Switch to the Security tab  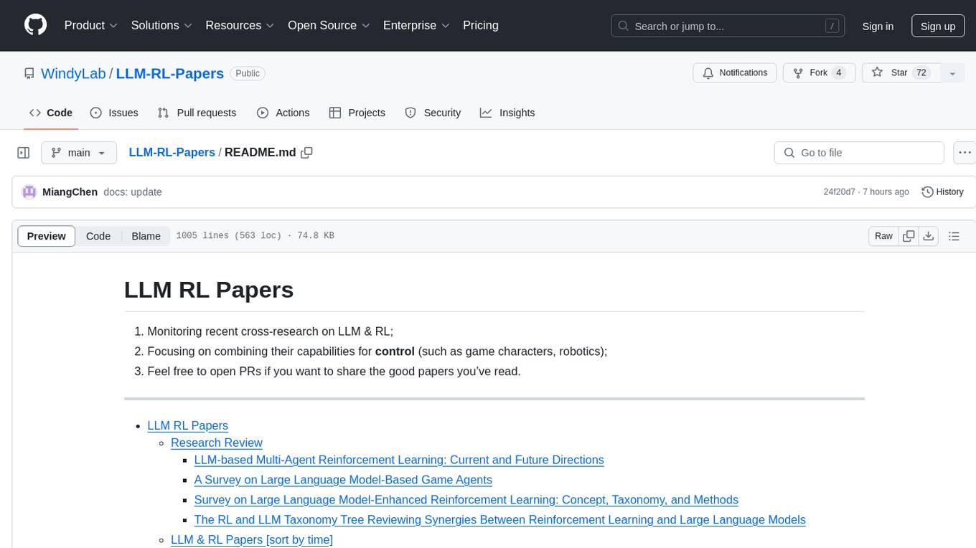pyautogui.click(x=433, y=113)
